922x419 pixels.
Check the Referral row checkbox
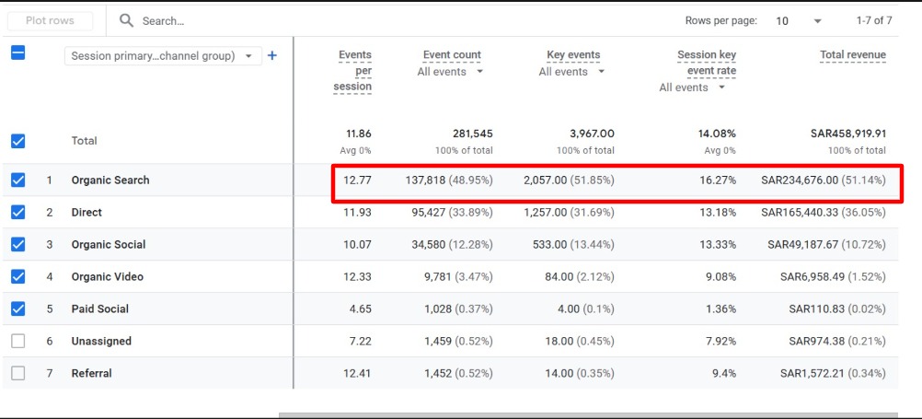[17, 374]
